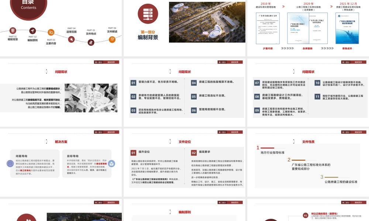Click the 目标导向 card
The width and height of the screenshot is (369, 221).
(x=87, y=164)
